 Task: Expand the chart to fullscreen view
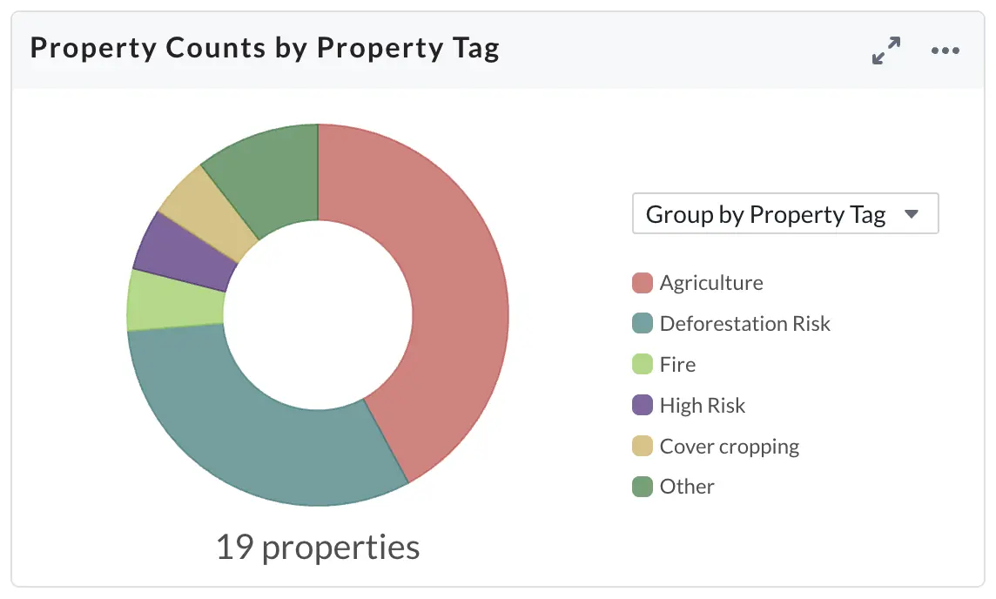tap(885, 50)
